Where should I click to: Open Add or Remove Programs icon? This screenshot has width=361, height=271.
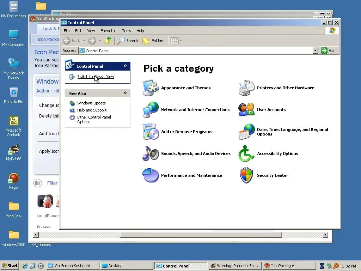tap(151, 132)
